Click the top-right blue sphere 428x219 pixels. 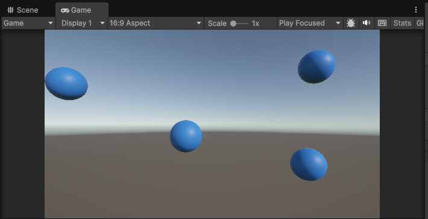(x=316, y=66)
